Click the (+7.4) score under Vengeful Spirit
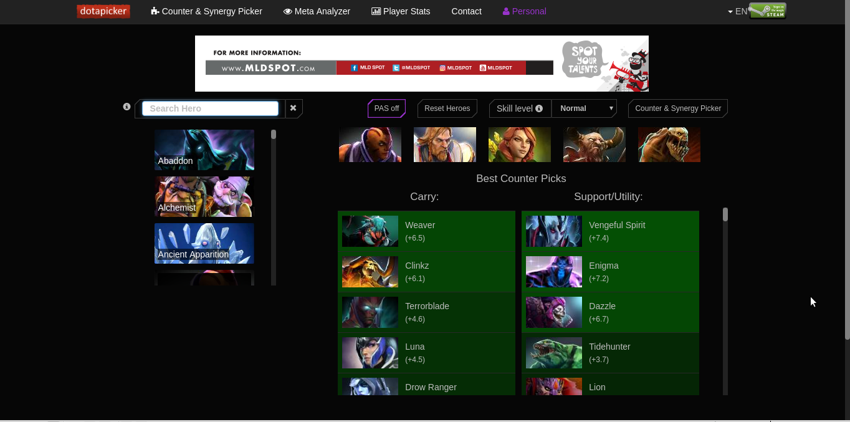The image size is (850, 422). coord(599,238)
